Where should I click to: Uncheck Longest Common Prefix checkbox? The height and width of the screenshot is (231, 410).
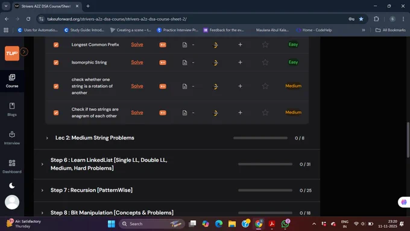tap(56, 45)
